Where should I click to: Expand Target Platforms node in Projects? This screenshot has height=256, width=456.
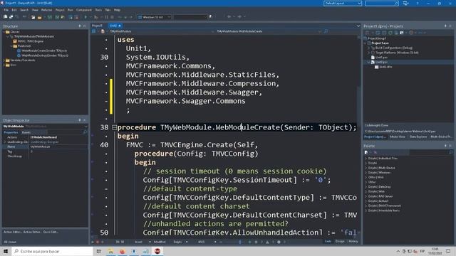click(x=369, y=53)
